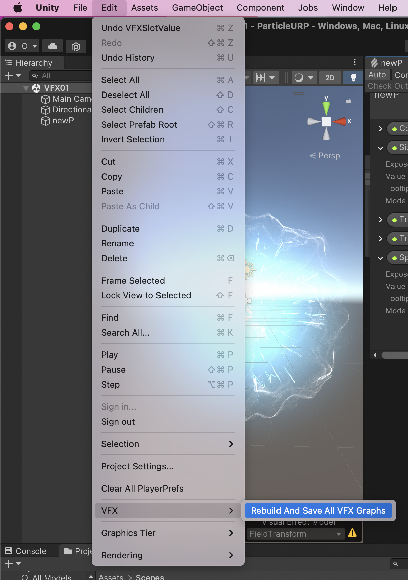This screenshot has width=408, height=580.
Task: Choose Sign out
Action: click(x=168, y=422)
